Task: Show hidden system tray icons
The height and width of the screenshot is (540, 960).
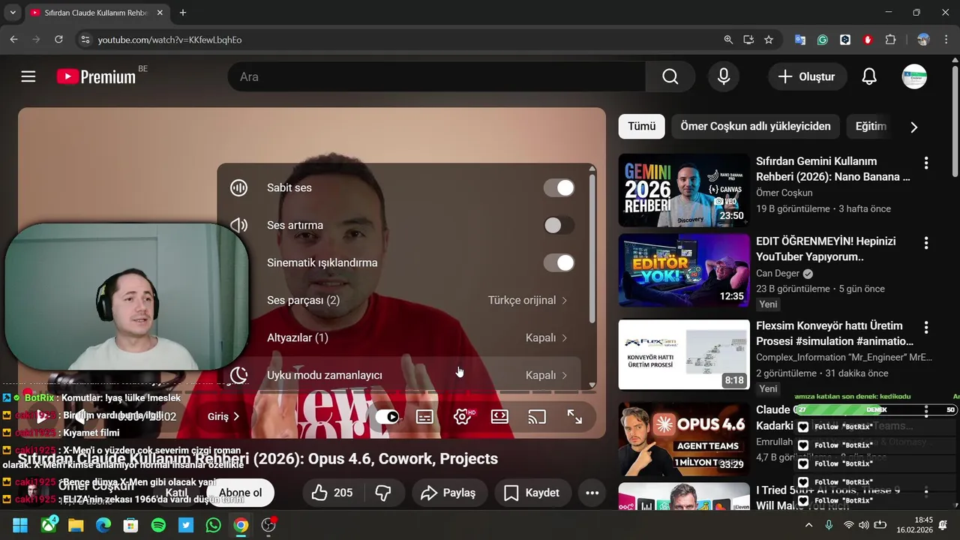Action: [x=808, y=526]
